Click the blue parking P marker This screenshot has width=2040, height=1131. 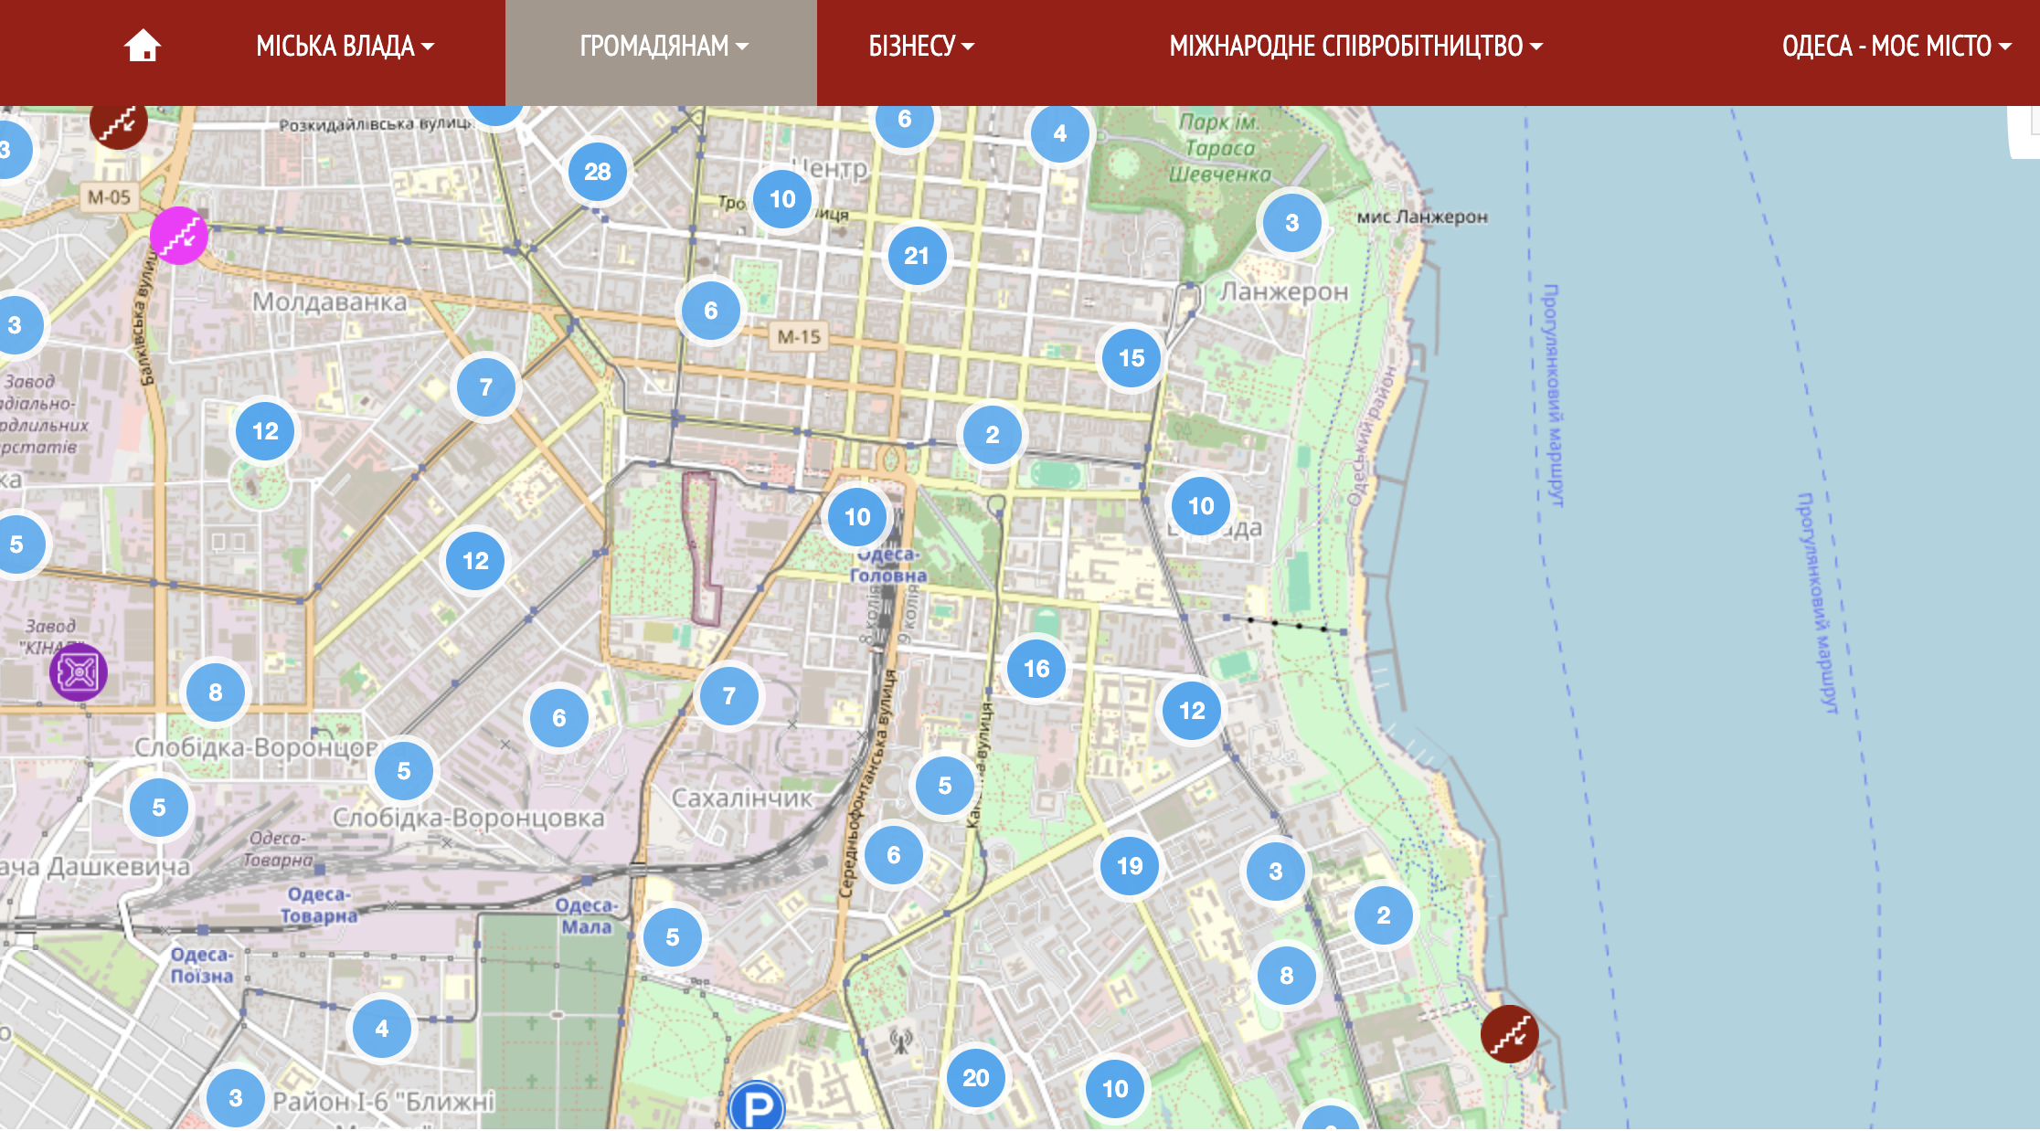(x=758, y=1107)
